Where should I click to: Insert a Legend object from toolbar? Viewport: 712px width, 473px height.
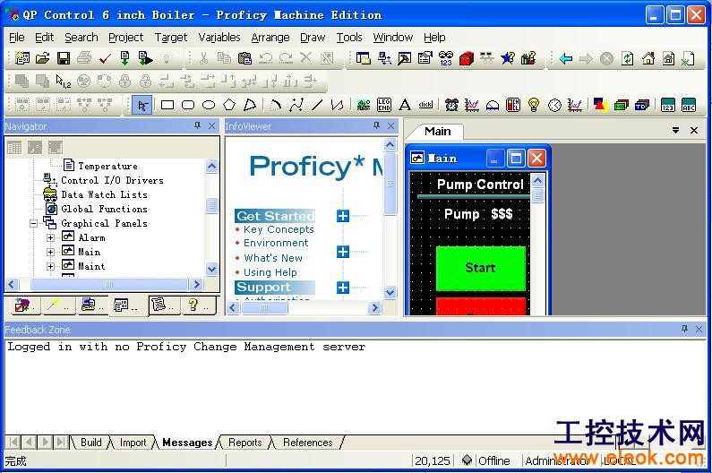click(x=384, y=105)
